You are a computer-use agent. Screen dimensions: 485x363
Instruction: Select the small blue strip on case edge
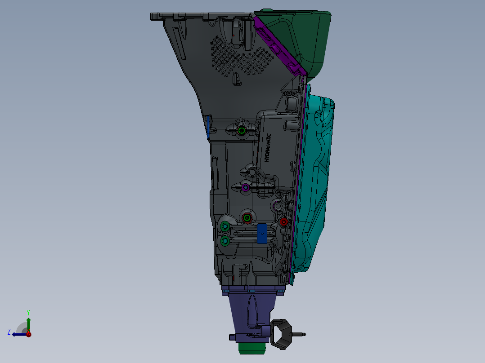click(x=209, y=127)
